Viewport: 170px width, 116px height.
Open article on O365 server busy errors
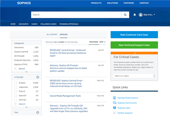tap(66, 83)
